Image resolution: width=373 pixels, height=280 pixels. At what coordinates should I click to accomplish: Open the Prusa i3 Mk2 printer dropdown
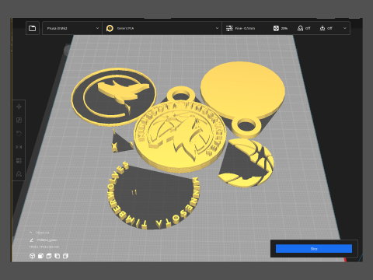pyautogui.click(x=72, y=28)
